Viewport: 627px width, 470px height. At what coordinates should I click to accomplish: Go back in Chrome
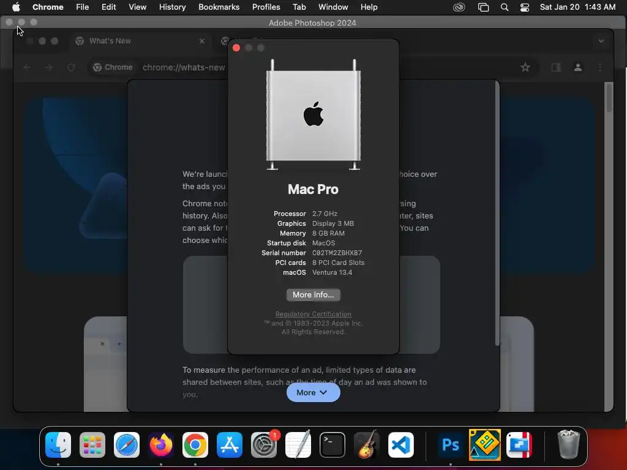(27, 67)
